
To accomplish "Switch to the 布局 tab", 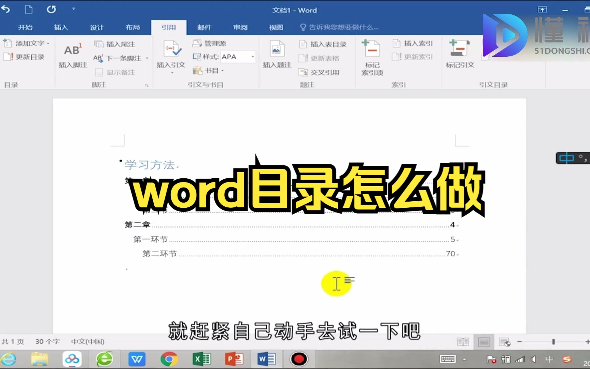I will coord(132,27).
